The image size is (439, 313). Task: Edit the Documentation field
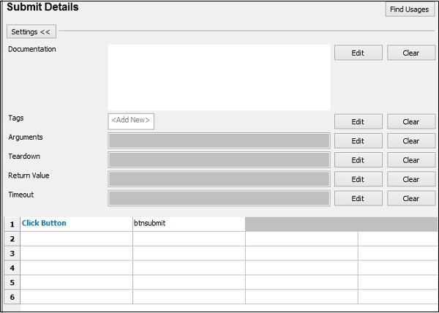point(358,53)
